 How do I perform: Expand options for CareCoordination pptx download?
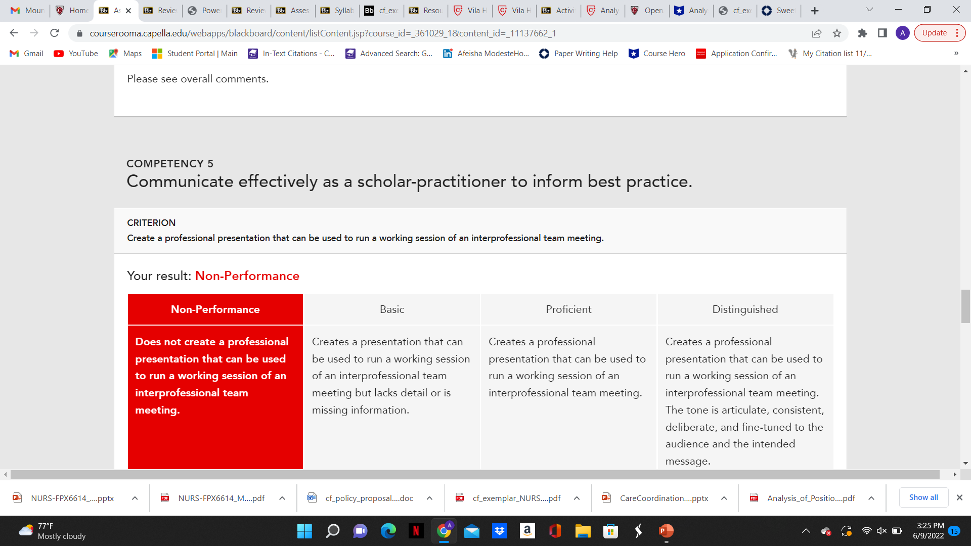tap(724, 498)
